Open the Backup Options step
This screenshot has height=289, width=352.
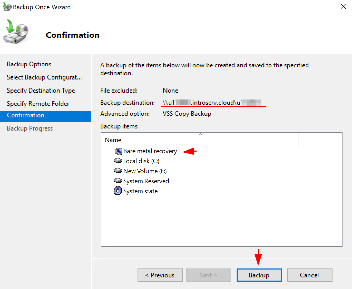pos(29,64)
